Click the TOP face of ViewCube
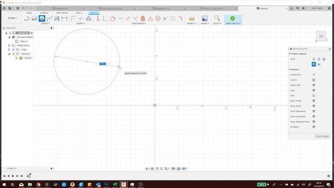This screenshot has height=188, width=334. [x=321, y=36]
